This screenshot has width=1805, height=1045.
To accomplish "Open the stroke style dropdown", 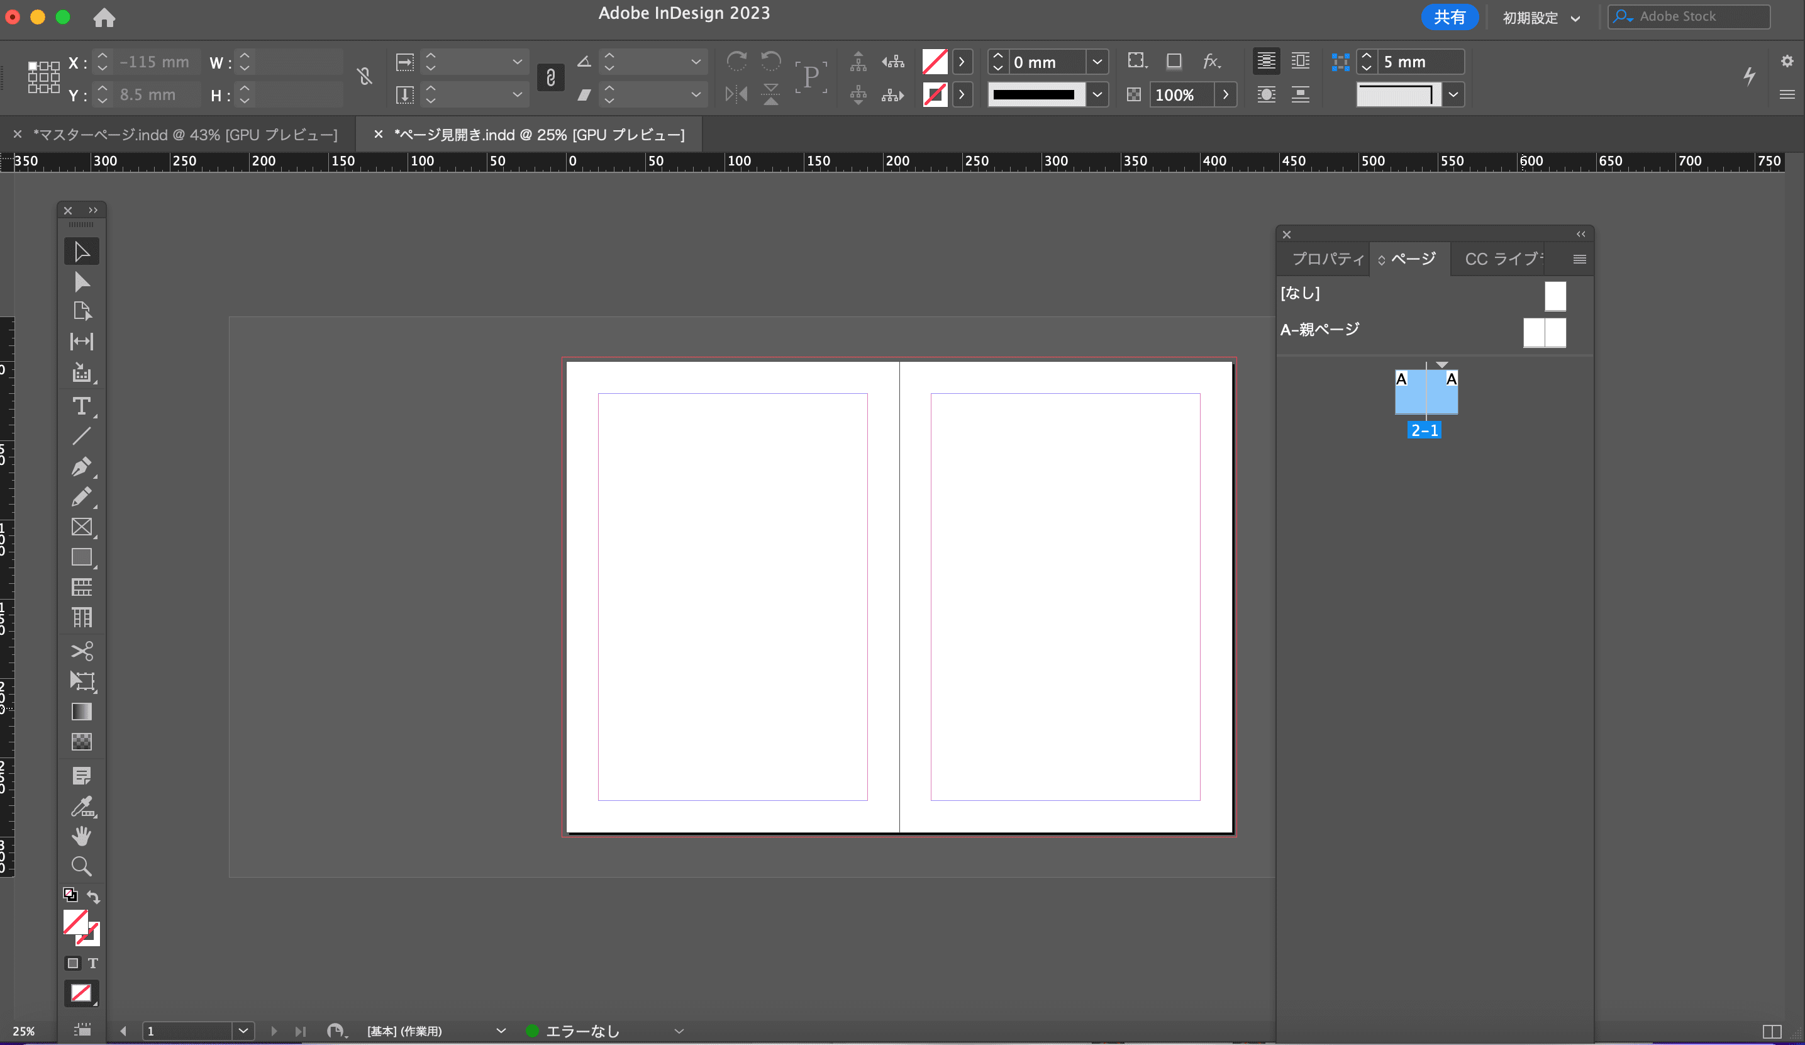I will point(1097,94).
